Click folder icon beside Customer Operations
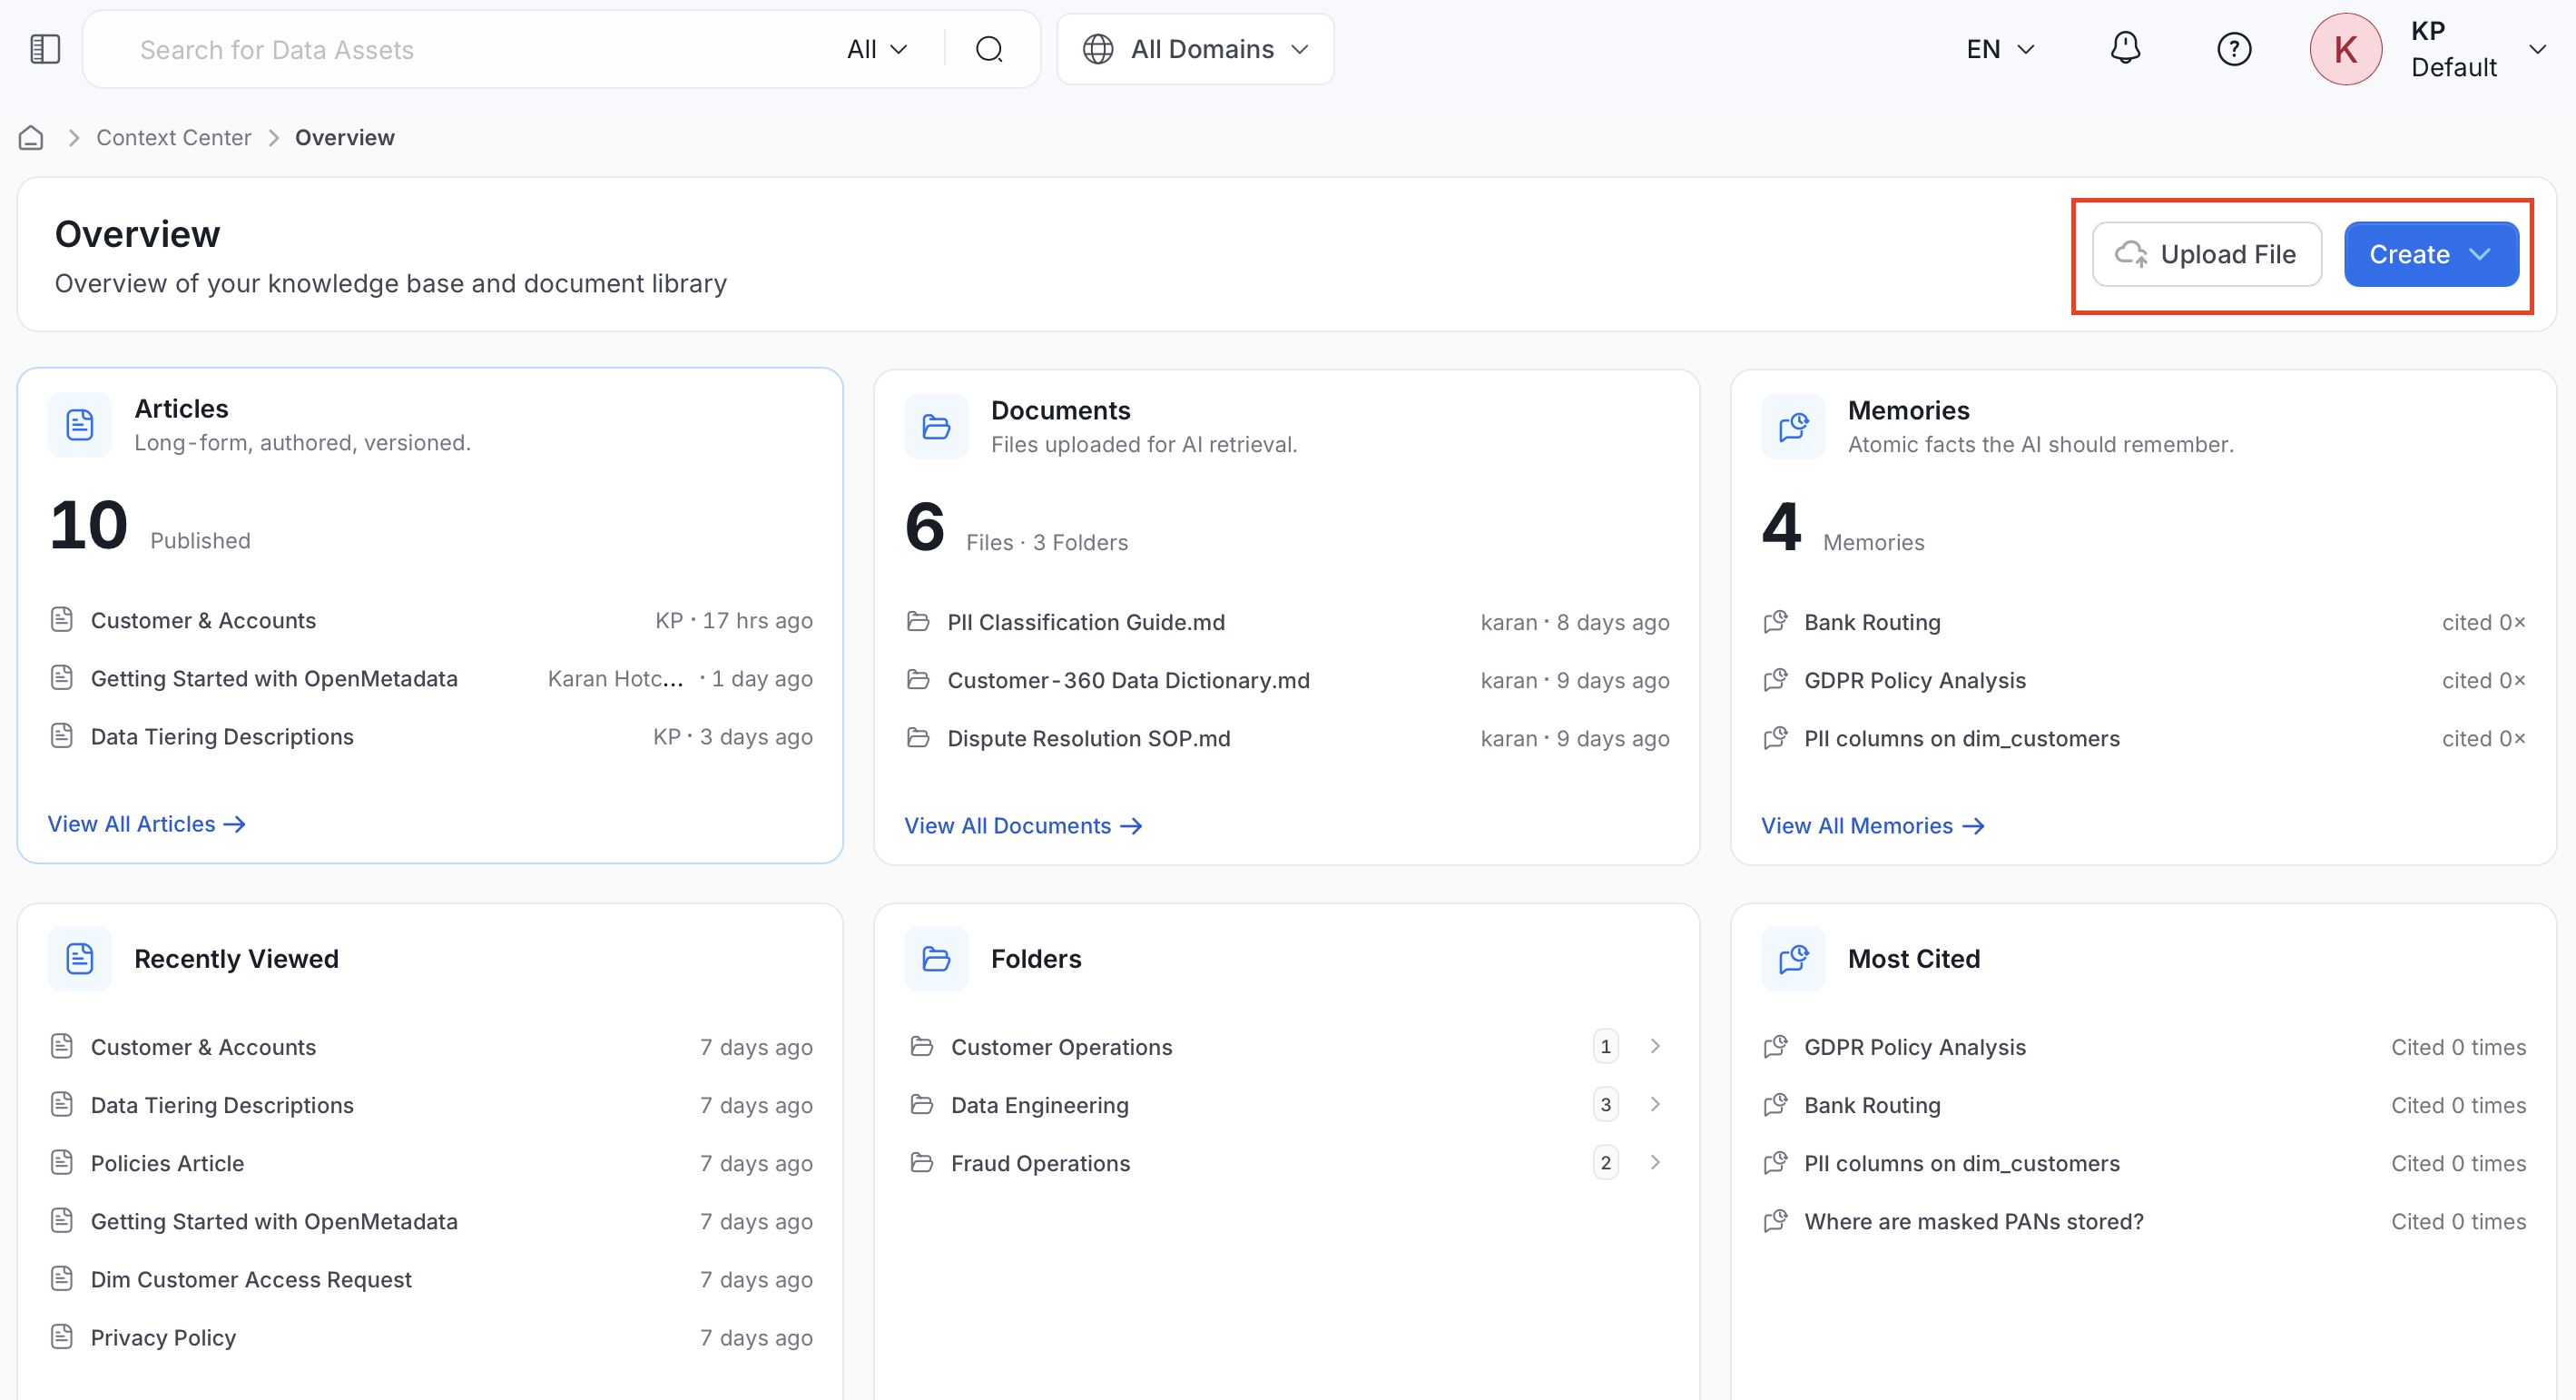 coord(922,1047)
